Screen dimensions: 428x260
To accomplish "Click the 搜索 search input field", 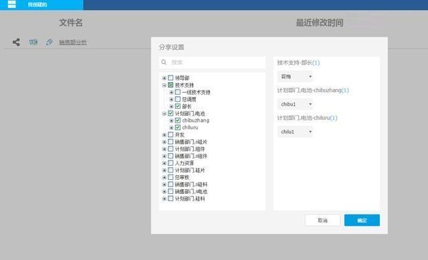I will click(212, 62).
